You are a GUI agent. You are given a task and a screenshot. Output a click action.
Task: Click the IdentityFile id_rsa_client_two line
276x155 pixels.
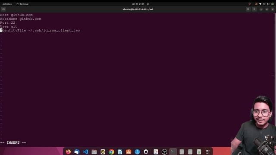point(40,31)
